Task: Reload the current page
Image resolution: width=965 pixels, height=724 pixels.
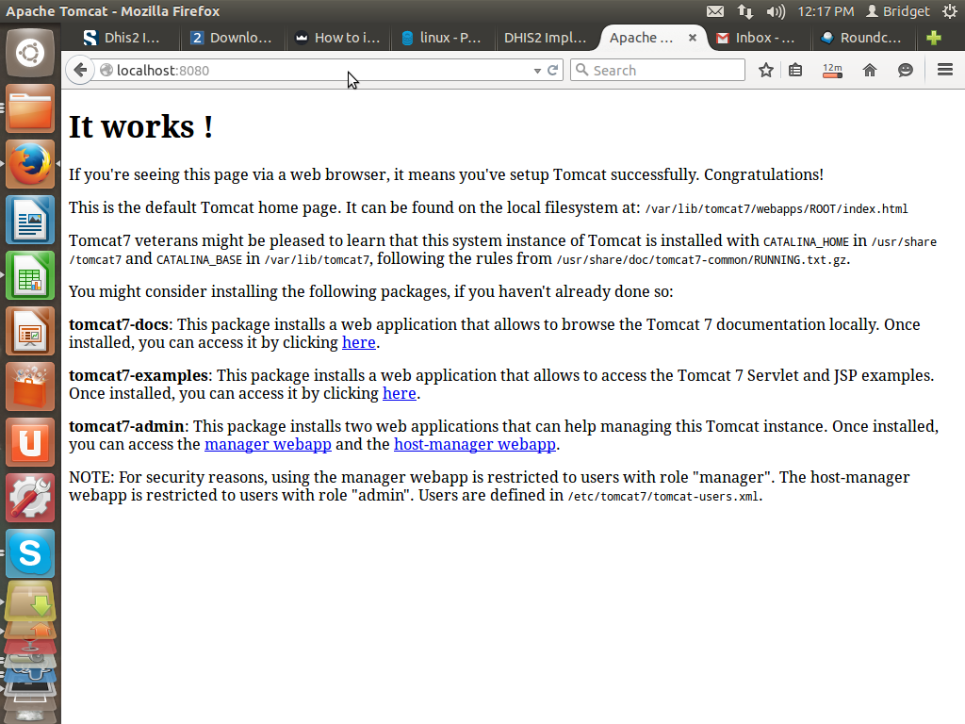Action: (x=552, y=70)
